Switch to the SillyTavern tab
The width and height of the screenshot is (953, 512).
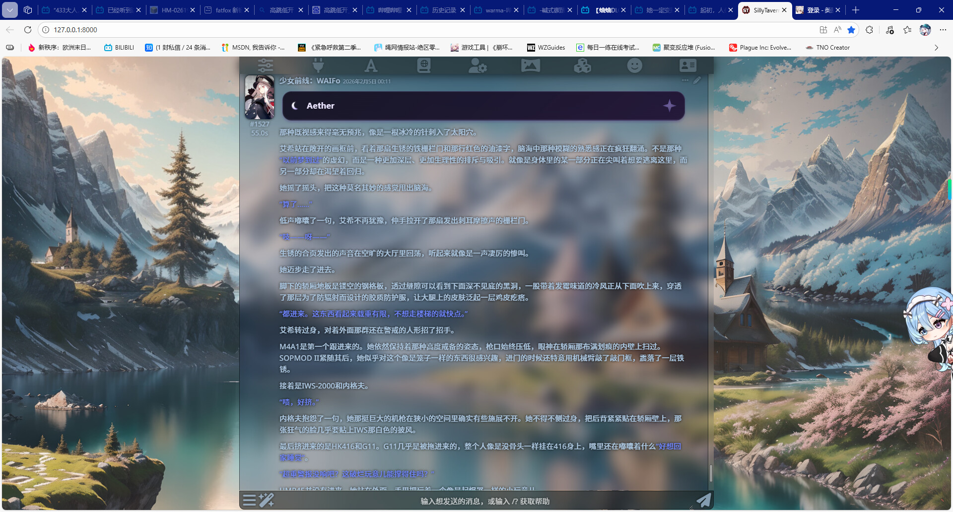tap(765, 10)
